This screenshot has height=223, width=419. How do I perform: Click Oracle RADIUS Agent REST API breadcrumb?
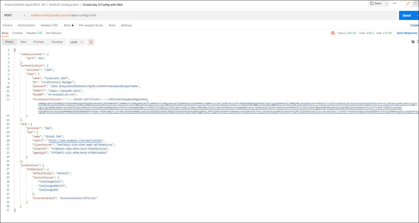point(25,5)
